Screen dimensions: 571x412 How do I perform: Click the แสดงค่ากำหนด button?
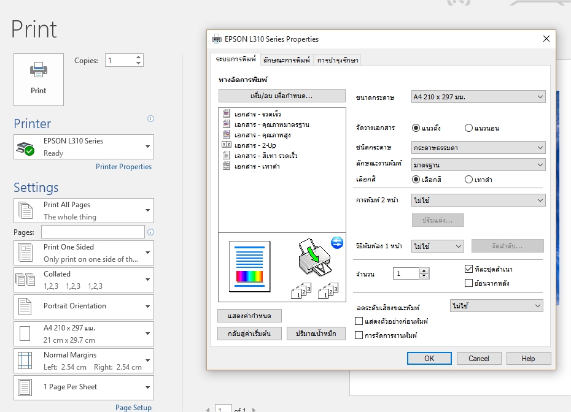[x=249, y=316]
